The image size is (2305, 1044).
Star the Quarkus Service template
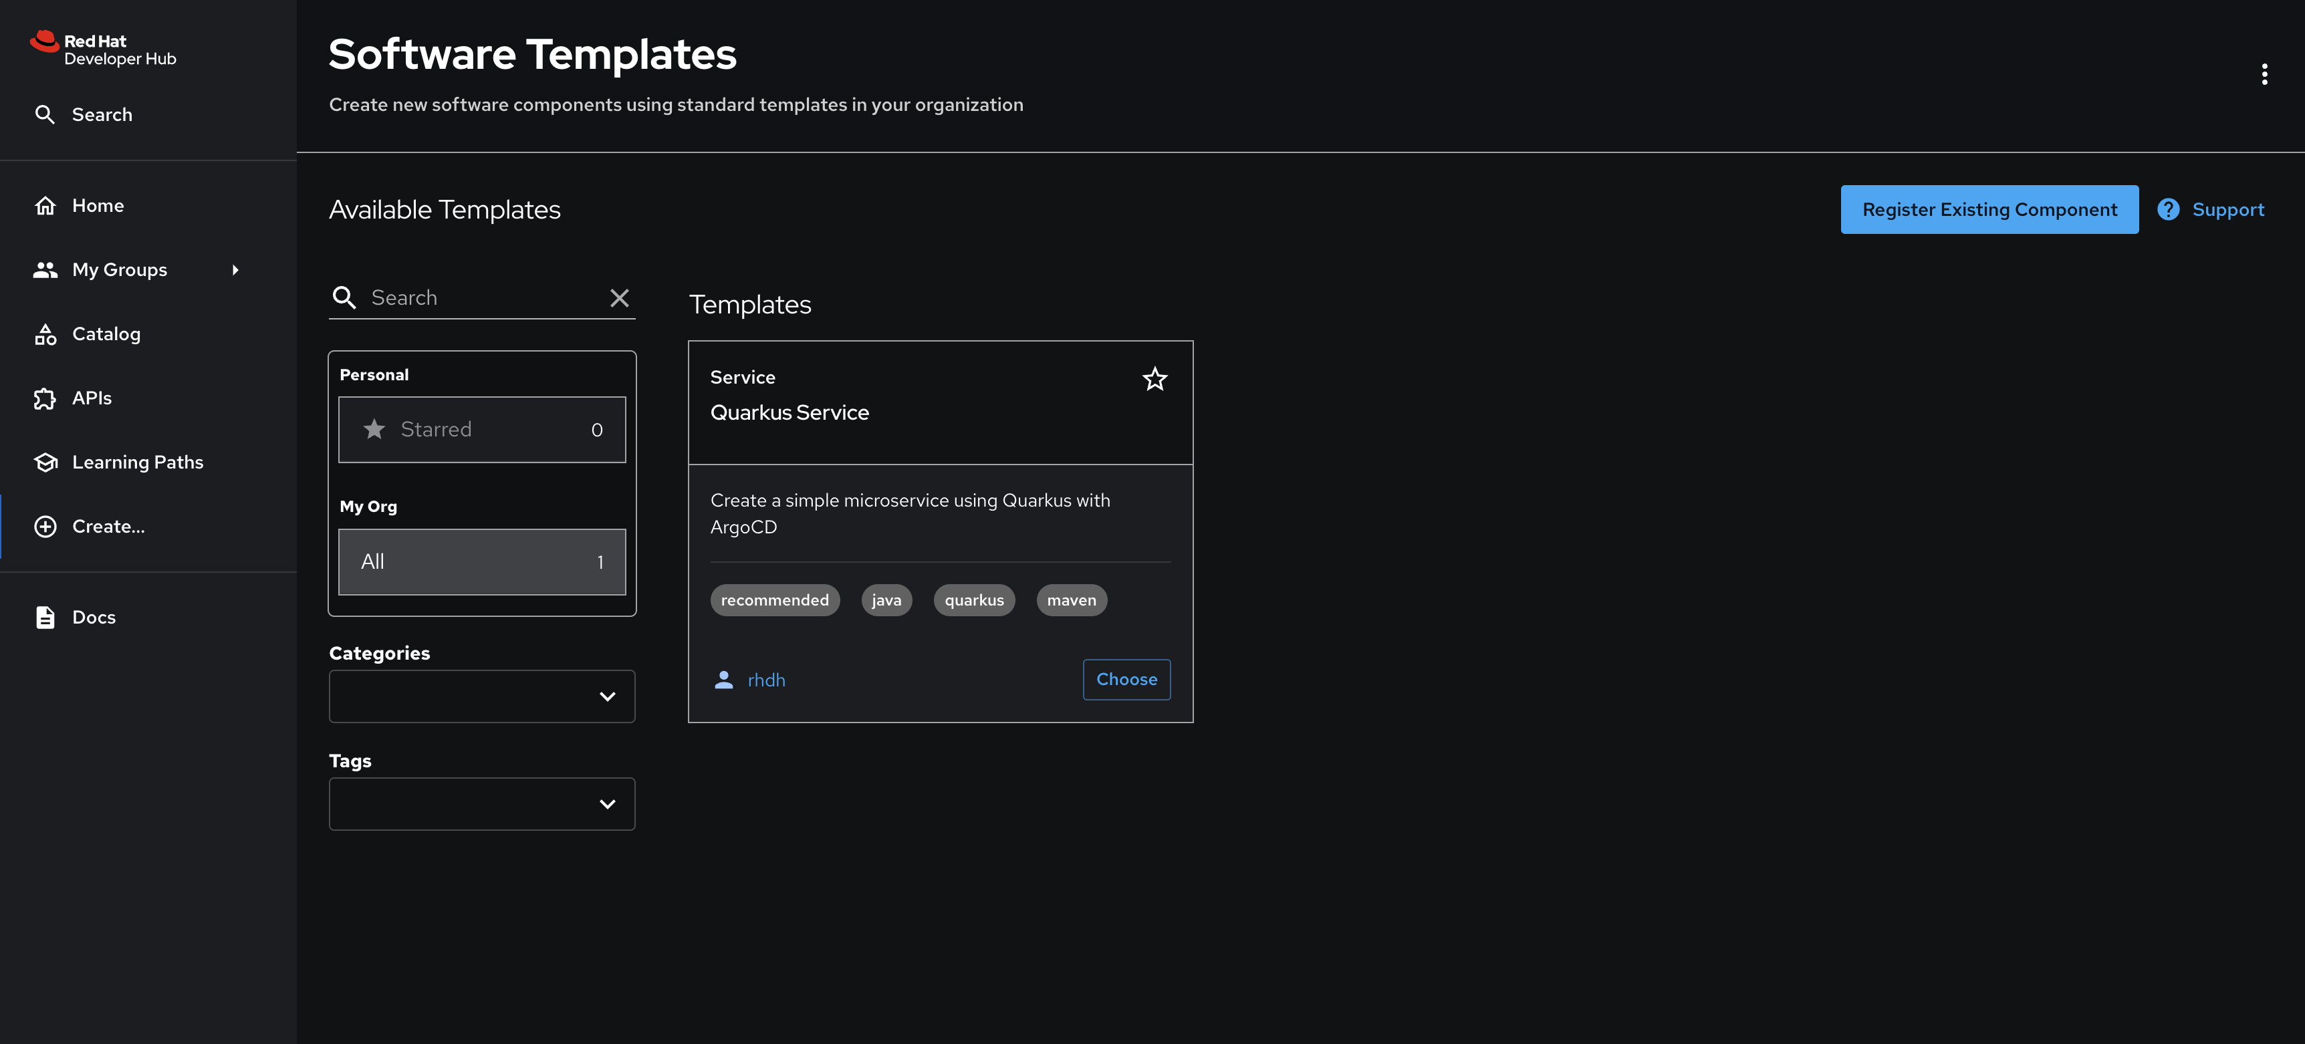point(1155,380)
